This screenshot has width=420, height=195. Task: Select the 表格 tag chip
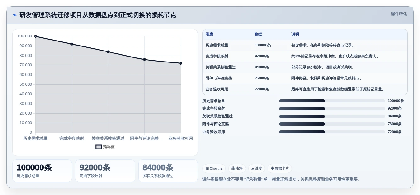(x=237, y=168)
